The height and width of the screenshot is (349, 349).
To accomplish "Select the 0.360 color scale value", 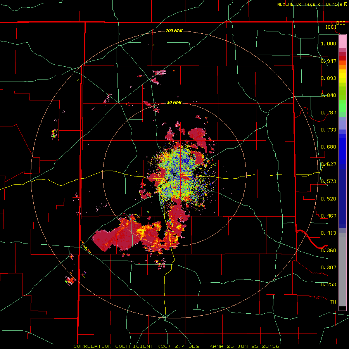I will [x=328, y=250].
